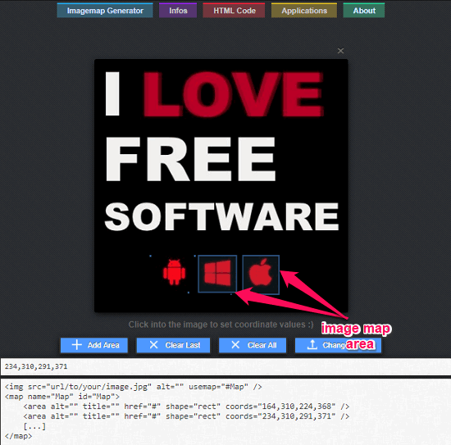This screenshot has width=451, height=445.
Task: Close the image with the X icon
Action: (x=340, y=51)
